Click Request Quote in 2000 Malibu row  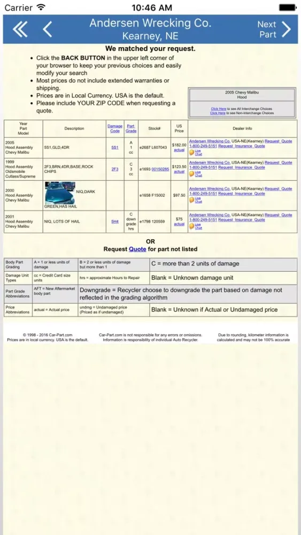point(278,189)
